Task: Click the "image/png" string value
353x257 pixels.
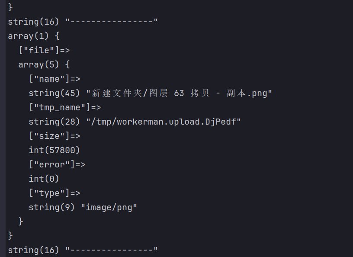Action: click(109, 207)
